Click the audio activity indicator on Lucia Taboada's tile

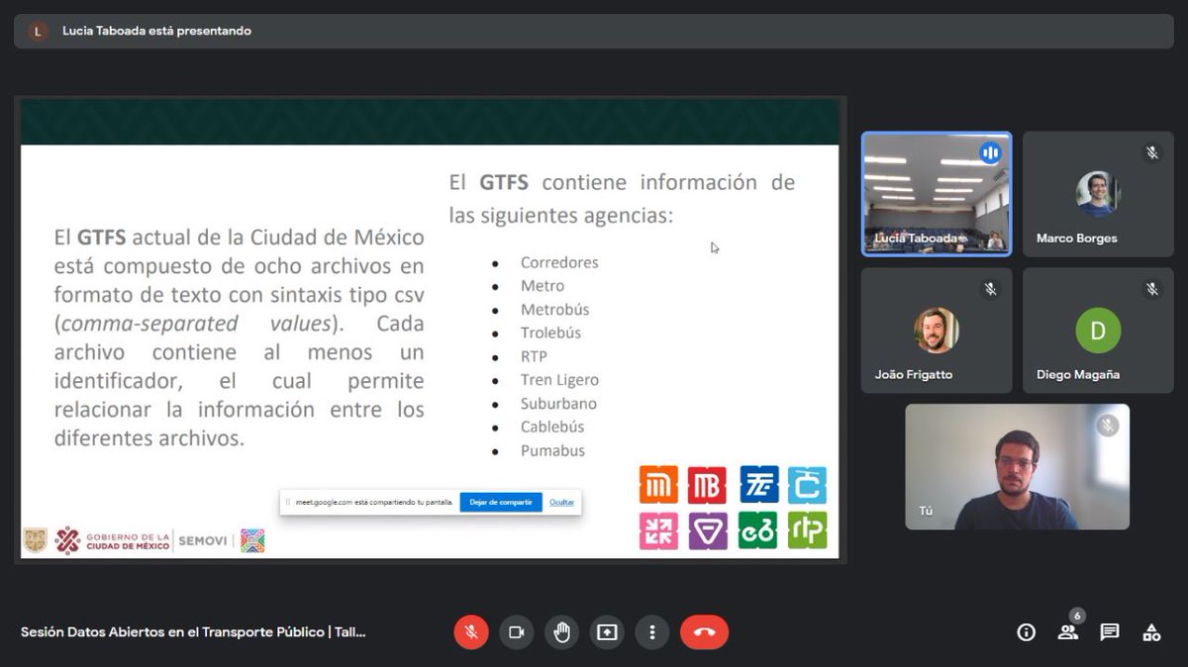click(x=990, y=152)
